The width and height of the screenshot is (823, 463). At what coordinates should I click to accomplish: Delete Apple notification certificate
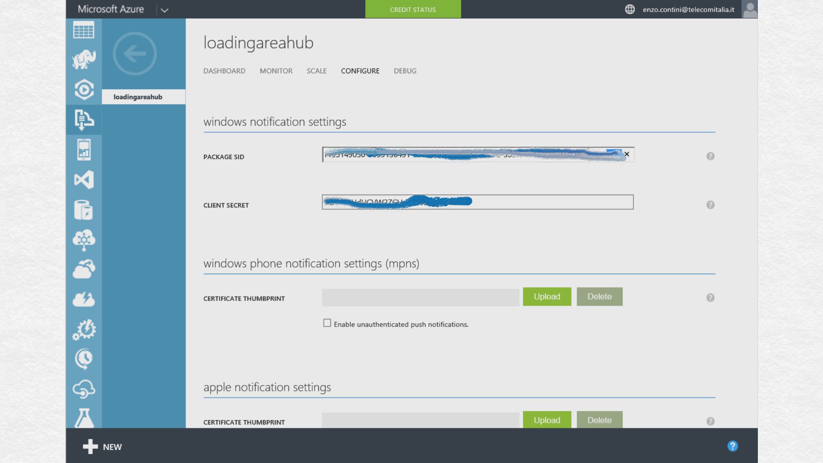(599, 420)
